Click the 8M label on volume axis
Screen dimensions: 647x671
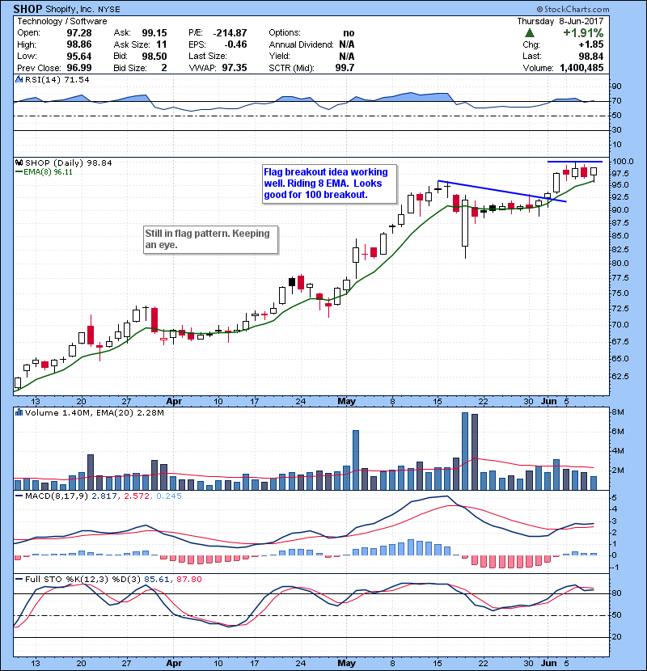click(x=618, y=412)
